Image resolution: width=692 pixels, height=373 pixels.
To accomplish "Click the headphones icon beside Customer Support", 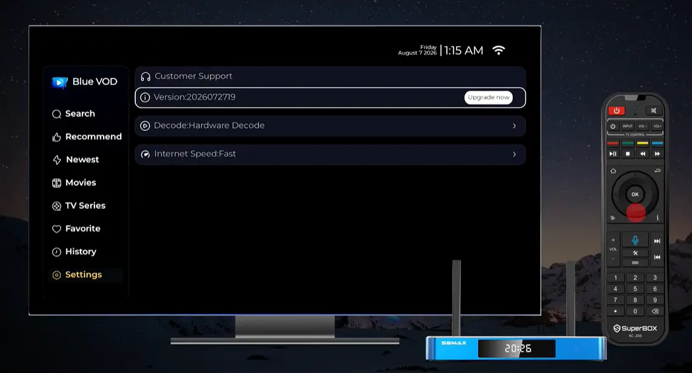I will pyautogui.click(x=145, y=77).
